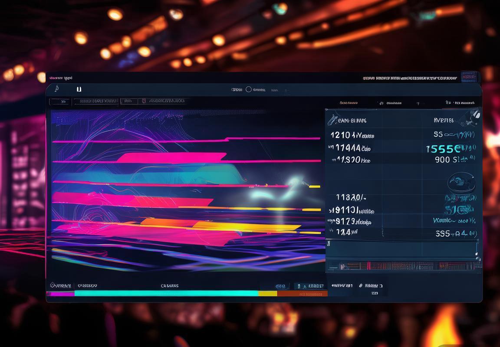Viewport: 500px width, 347px height.
Task: Click the small red icon in the second toolbar
Action: click(143, 101)
